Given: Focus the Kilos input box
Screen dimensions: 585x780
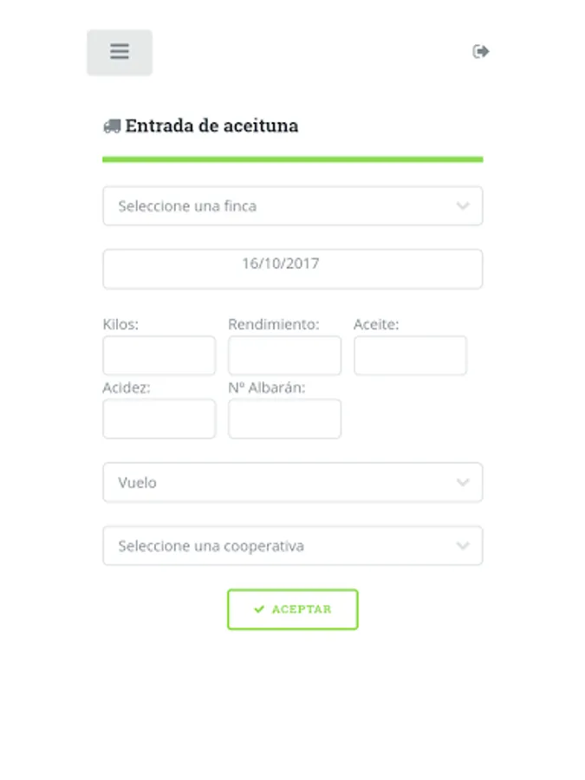Looking at the screenshot, I should [159, 355].
